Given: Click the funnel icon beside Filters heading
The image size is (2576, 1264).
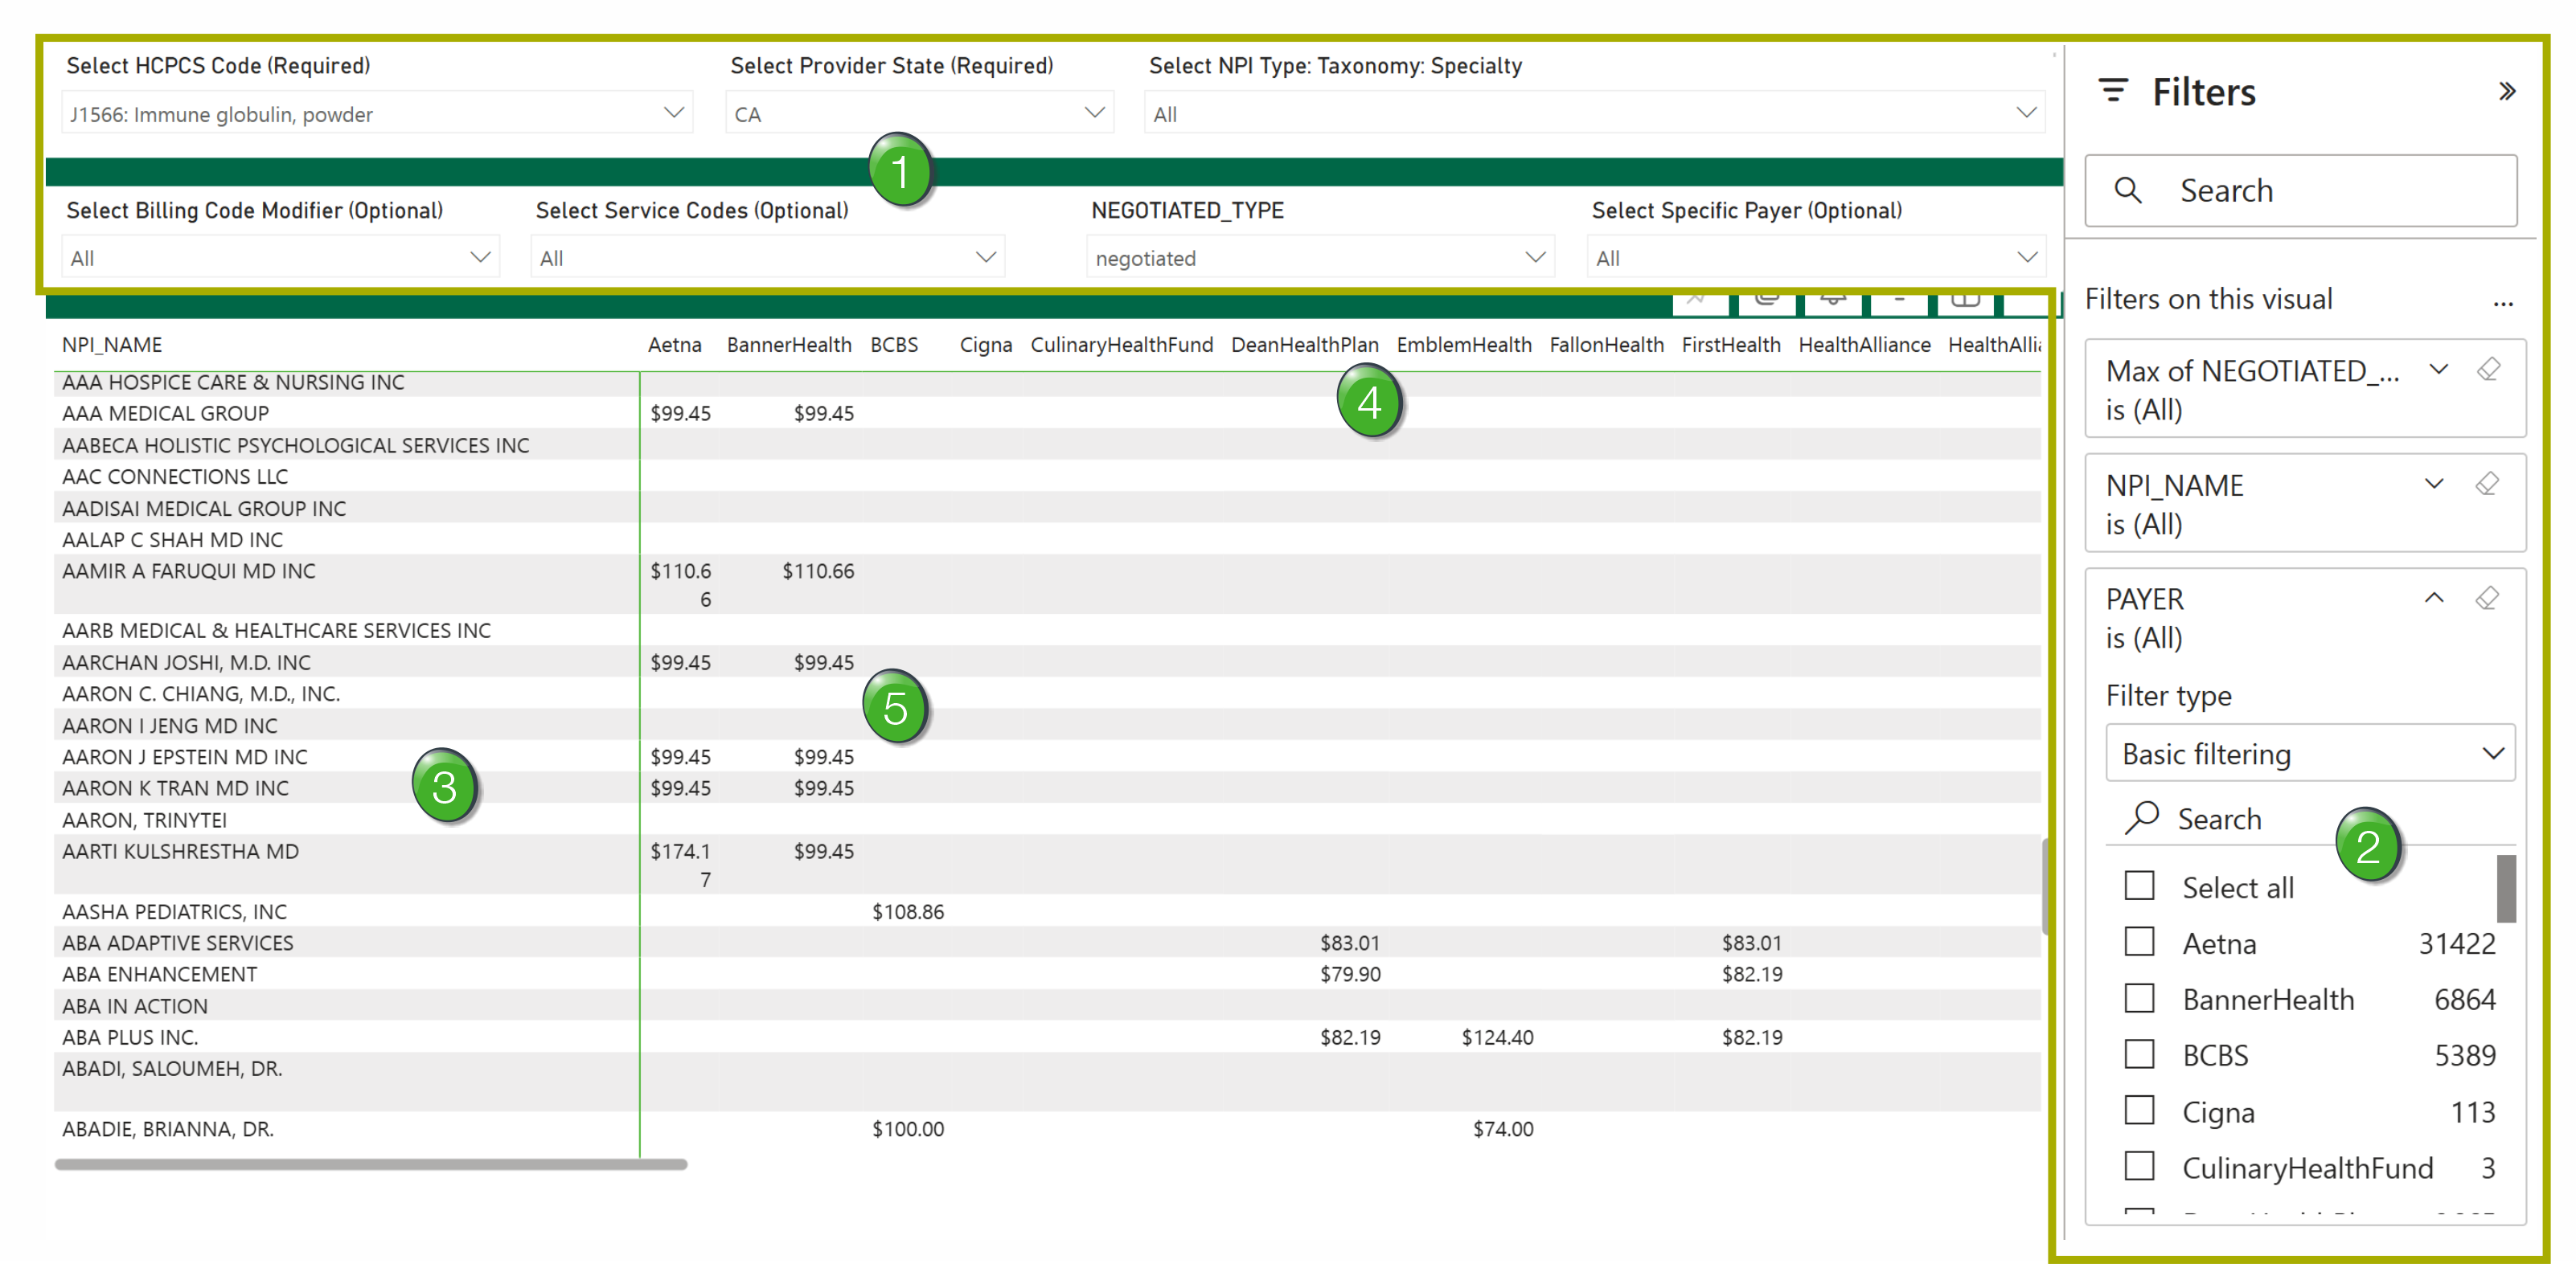Looking at the screenshot, I should tap(2112, 91).
